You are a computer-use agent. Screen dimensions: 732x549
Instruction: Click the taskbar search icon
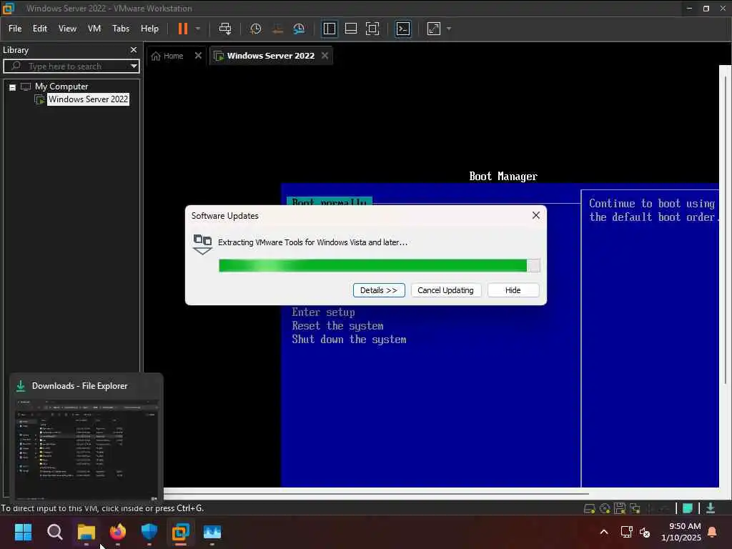coord(54,532)
